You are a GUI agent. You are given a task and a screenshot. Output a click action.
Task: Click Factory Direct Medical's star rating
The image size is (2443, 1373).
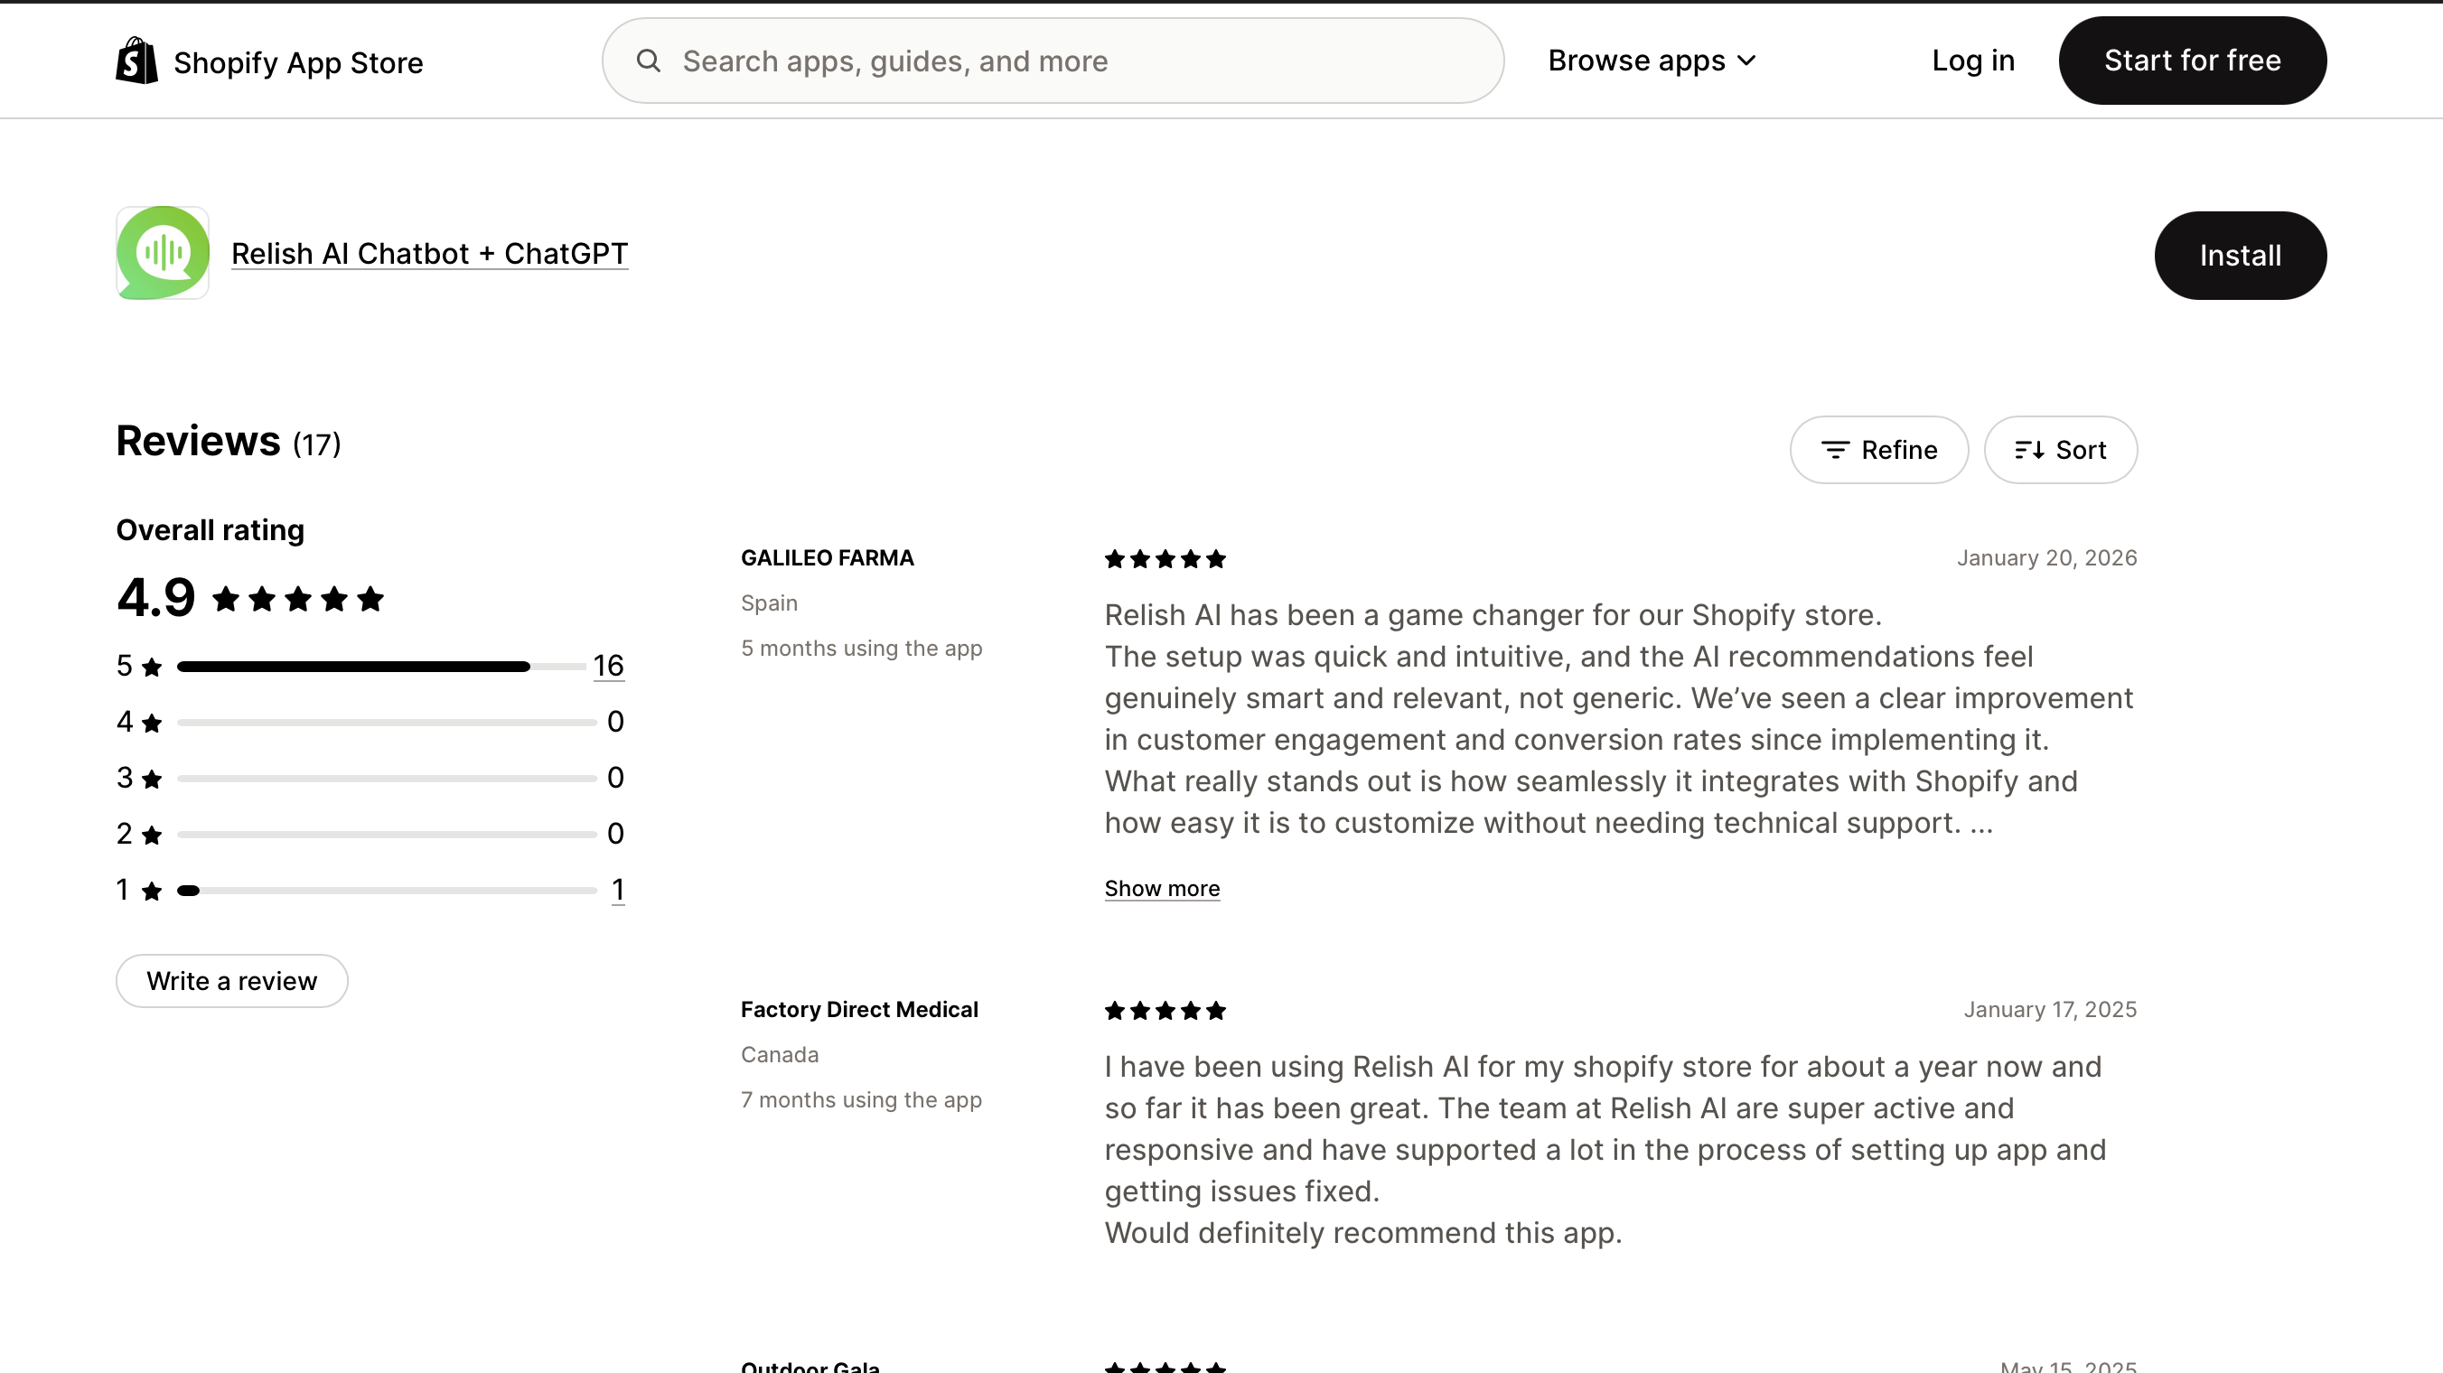(1165, 1010)
